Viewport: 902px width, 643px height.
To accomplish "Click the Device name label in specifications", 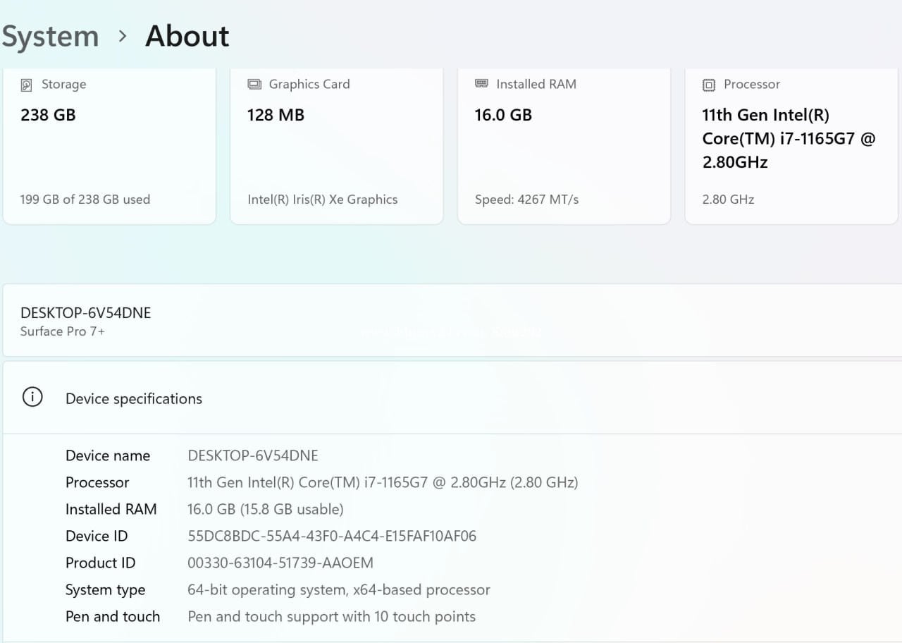I will (108, 455).
